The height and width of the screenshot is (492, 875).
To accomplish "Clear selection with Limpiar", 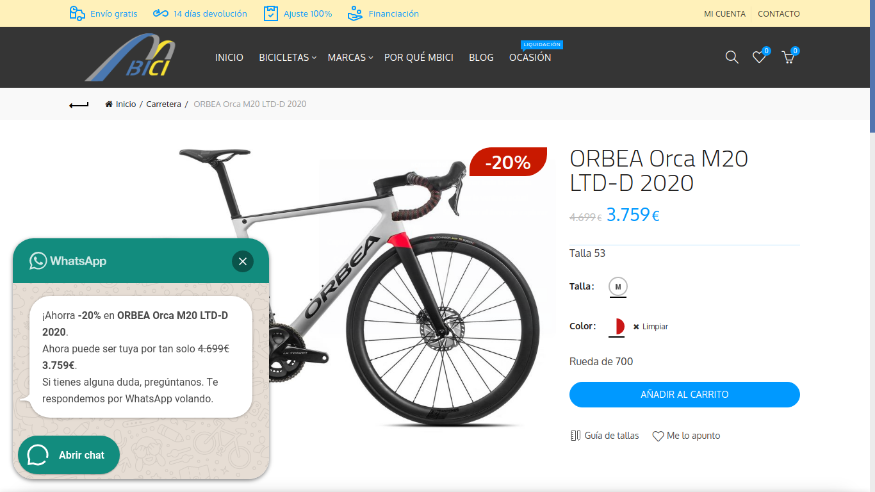I will point(651,327).
